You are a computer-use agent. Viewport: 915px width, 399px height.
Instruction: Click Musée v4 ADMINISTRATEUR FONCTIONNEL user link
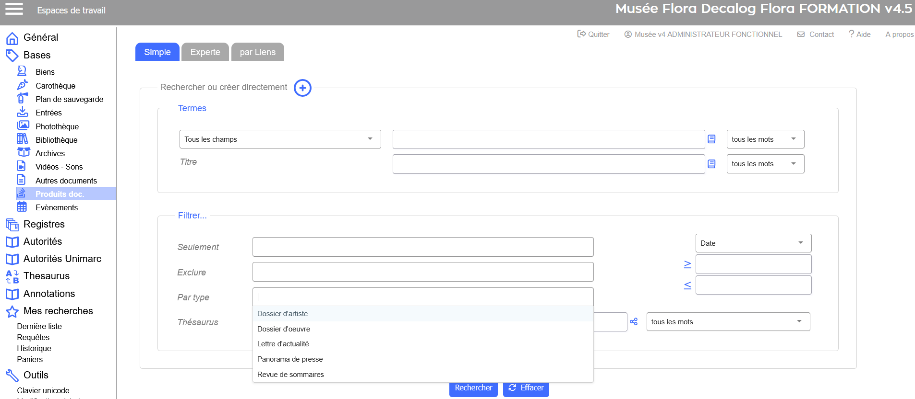pos(703,34)
